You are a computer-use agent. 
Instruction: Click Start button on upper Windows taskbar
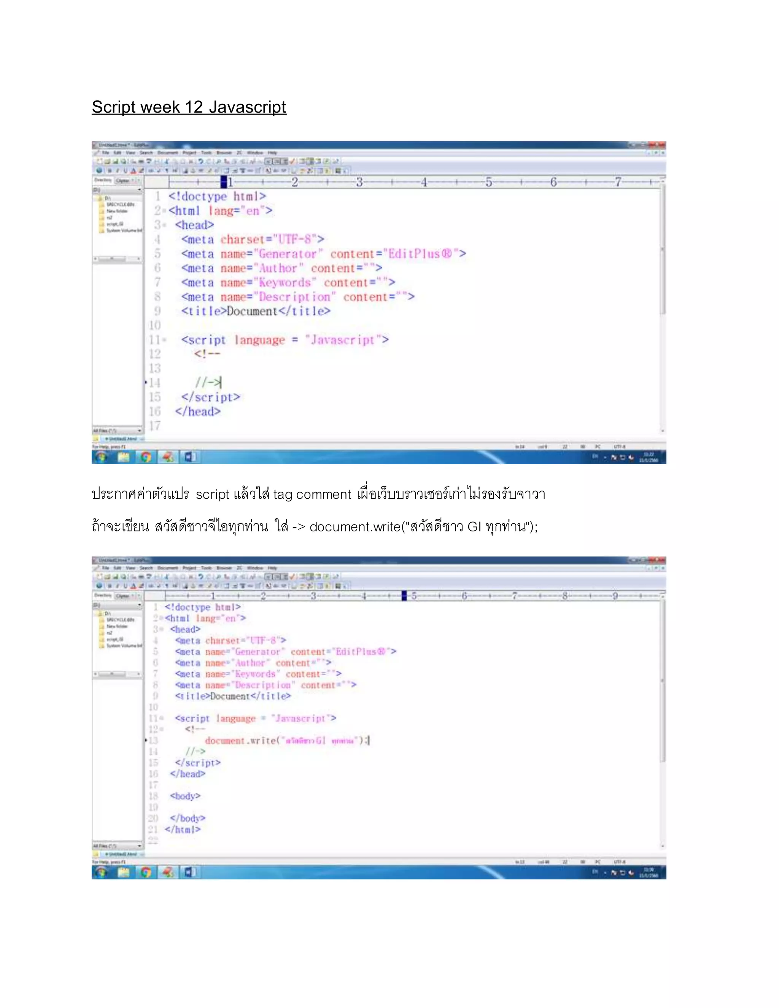point(101,457)
